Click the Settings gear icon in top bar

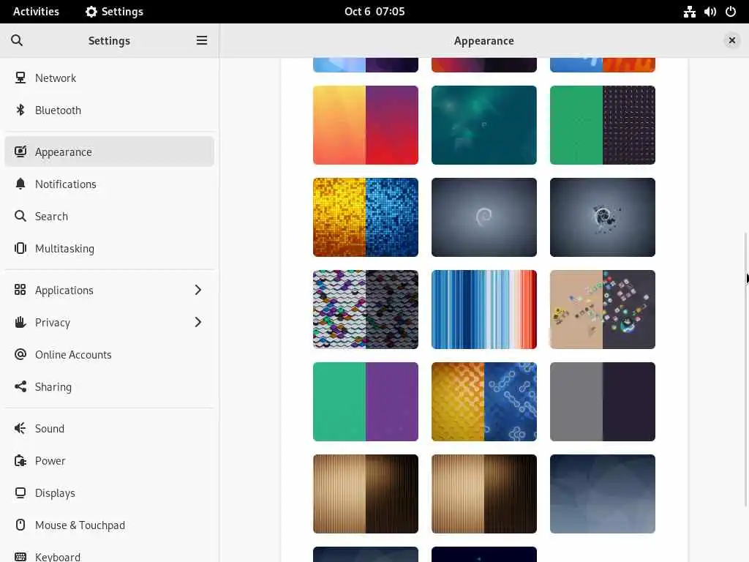pyautogui.click(x=91, y=12)
